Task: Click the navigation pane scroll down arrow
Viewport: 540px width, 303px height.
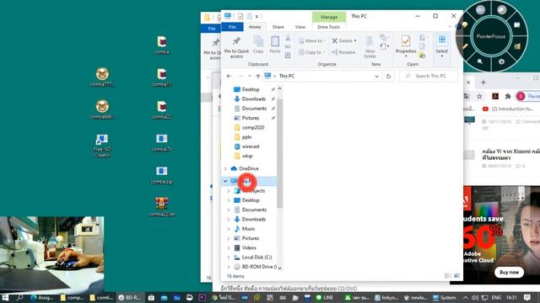Action: pyautogui.click(x=279, y=268)
